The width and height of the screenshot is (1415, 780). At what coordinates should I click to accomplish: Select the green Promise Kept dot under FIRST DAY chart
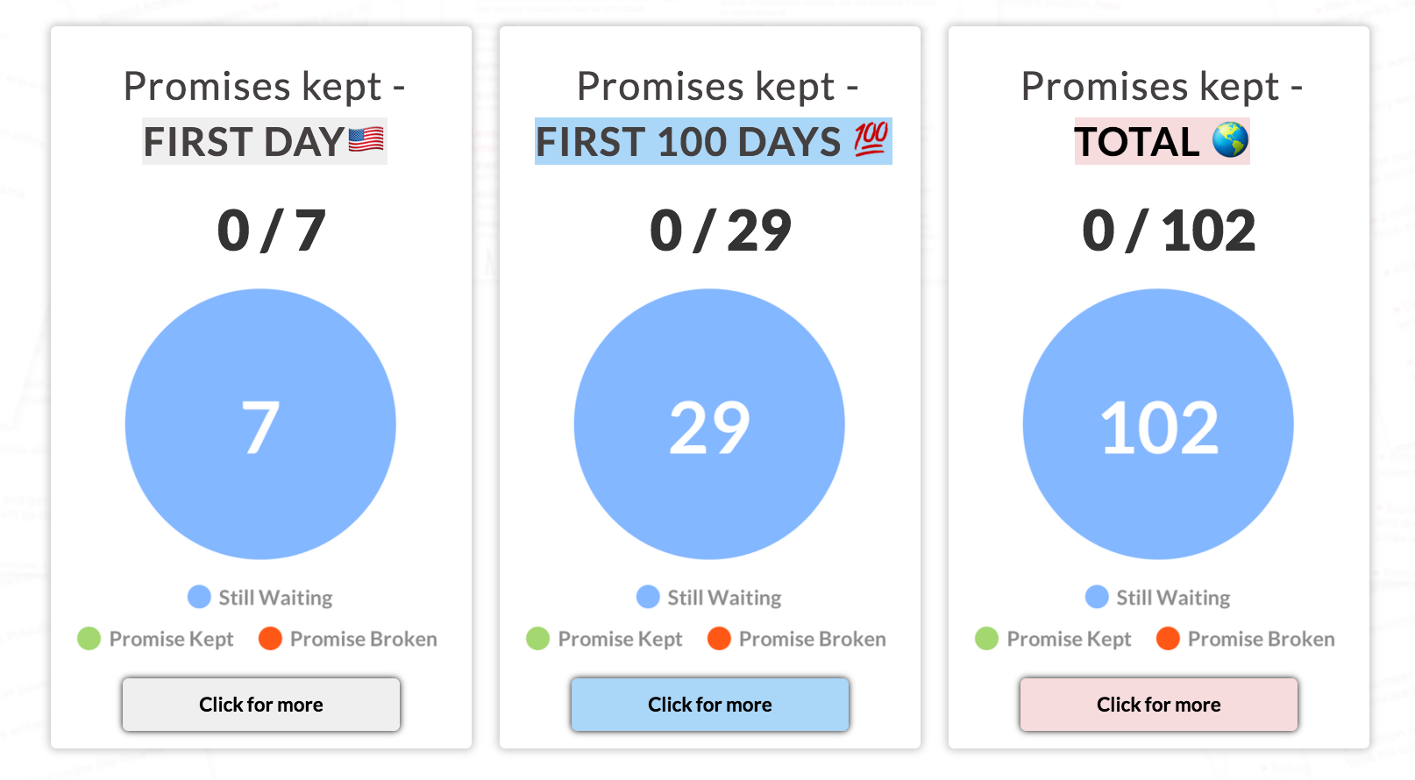coord(89,639)
